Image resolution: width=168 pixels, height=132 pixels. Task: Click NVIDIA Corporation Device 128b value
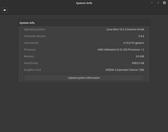125,70
